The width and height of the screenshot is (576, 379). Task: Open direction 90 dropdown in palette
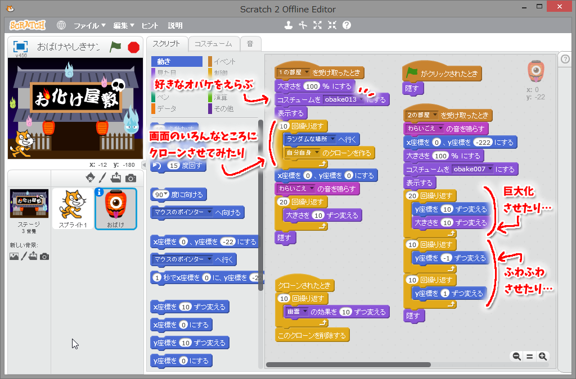point(166,194)
